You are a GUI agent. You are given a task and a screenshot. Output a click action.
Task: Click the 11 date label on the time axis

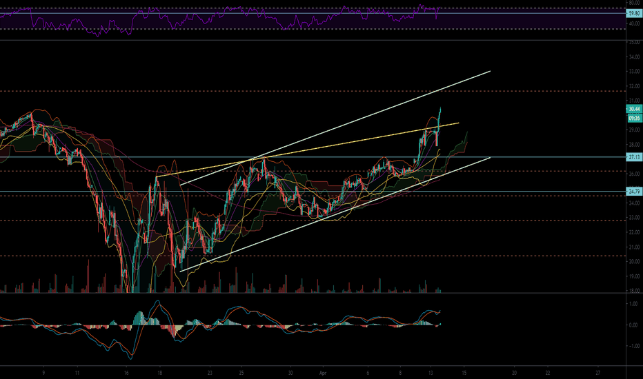point(77,373)
